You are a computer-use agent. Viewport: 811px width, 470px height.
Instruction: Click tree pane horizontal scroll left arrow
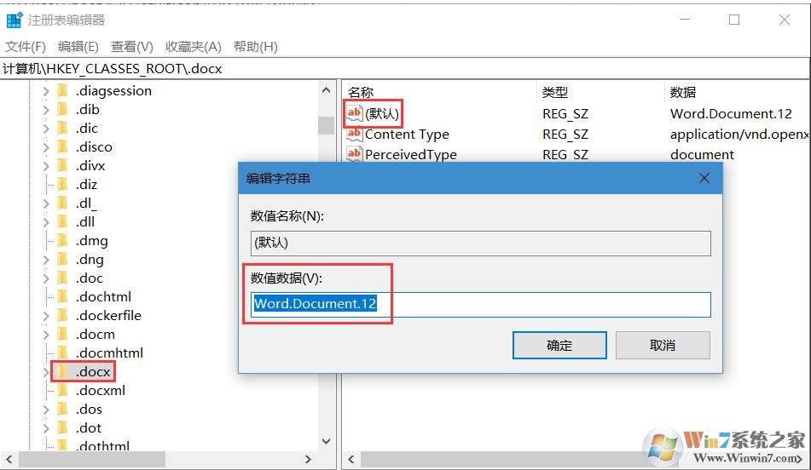[9, 459]
